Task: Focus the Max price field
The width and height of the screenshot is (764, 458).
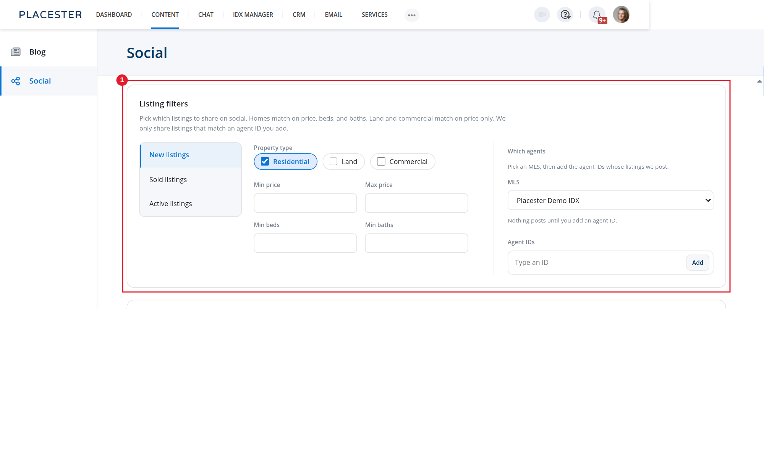Action: pos(416,203)
